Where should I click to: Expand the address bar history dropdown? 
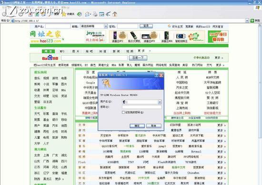point(247,20)
